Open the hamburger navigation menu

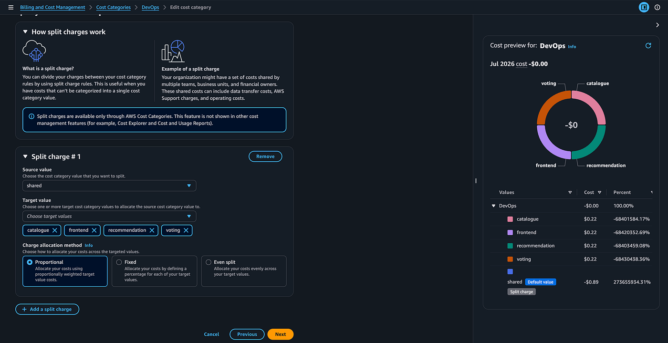11,7
